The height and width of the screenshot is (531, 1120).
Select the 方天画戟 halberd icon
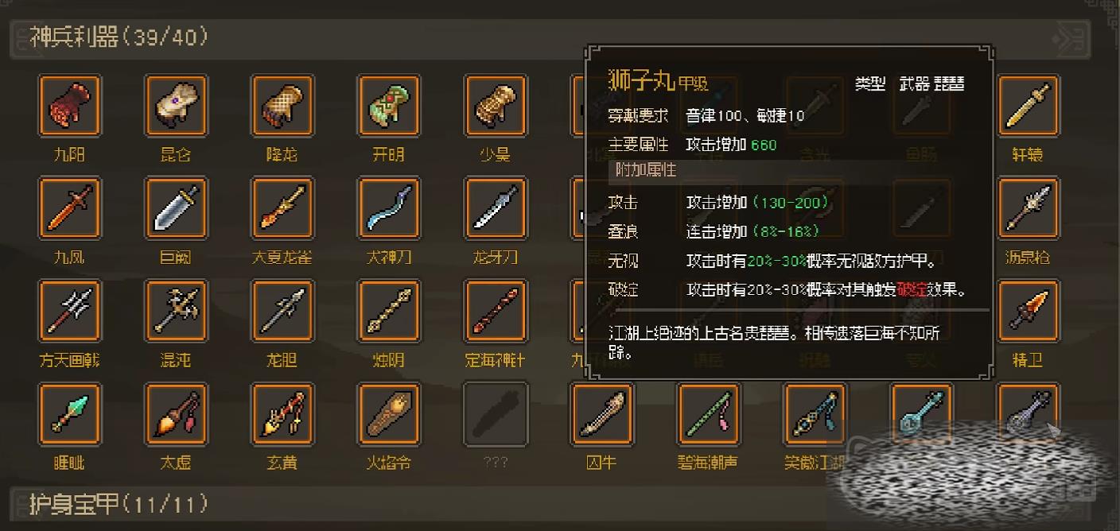click(x=70, y=311)
